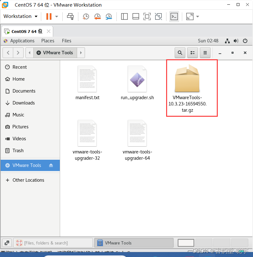
Task: Click the left path bar arrow
Action: 30,53
